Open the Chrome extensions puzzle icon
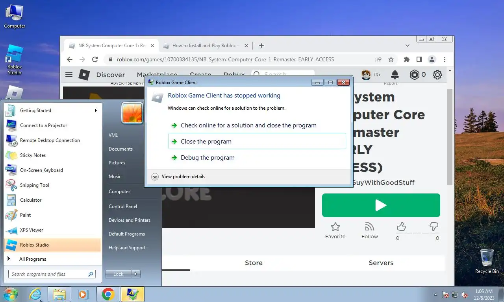 pyautogui.click(x=407, y=59)
